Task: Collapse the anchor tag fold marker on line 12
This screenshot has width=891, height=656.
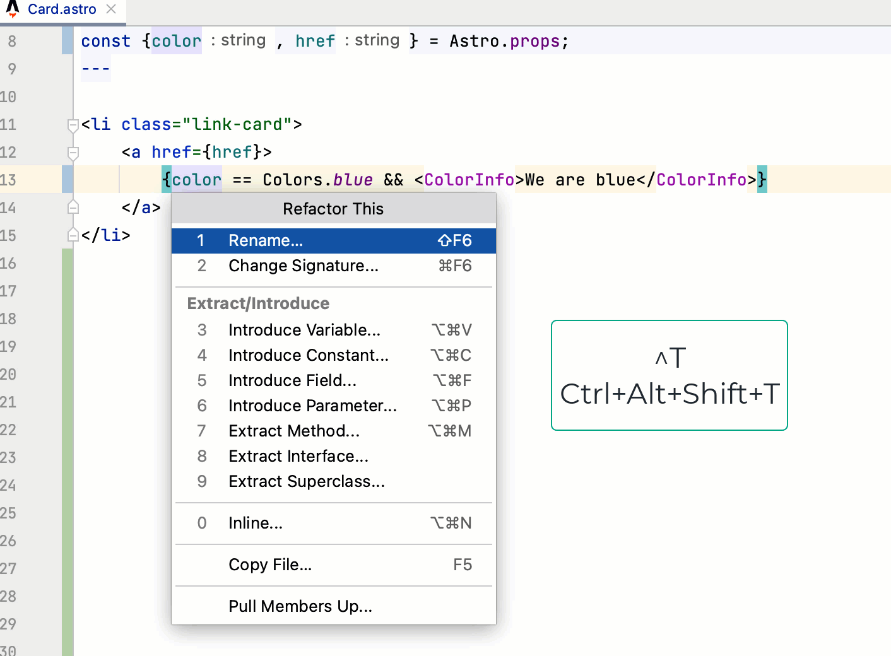Action: 73,152
